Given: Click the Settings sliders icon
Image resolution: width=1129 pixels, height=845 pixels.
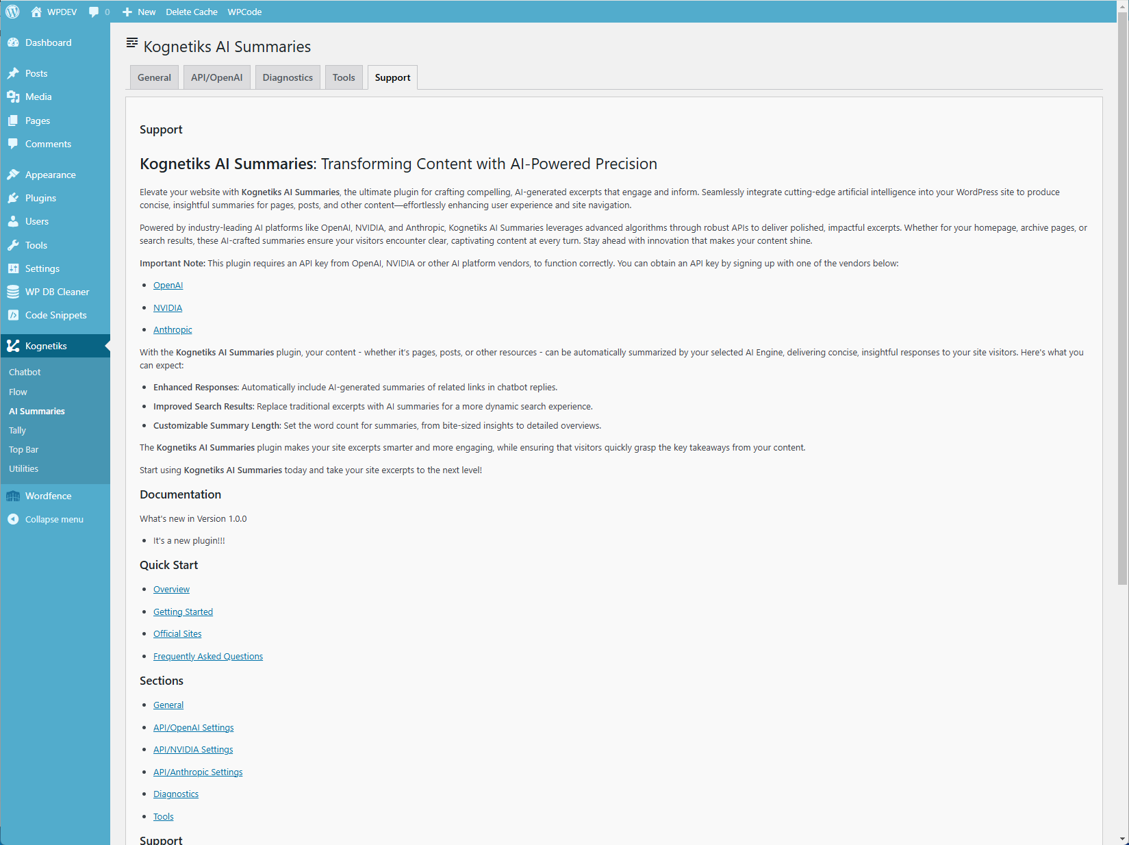Looking at the screenshot, I should 13,268.
